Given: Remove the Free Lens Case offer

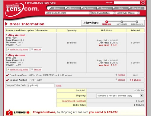Looking at the screenshot, I should (x=121, y=75).
